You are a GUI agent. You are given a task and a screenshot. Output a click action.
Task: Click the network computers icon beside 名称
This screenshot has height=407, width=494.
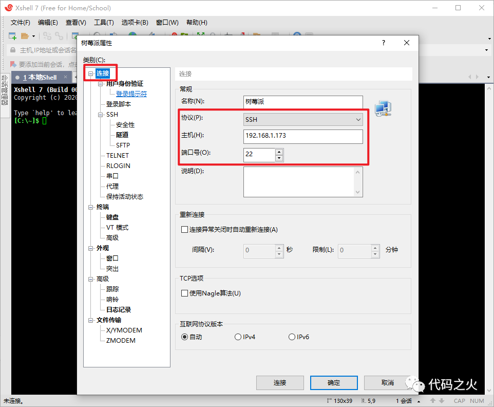point(383,108)
